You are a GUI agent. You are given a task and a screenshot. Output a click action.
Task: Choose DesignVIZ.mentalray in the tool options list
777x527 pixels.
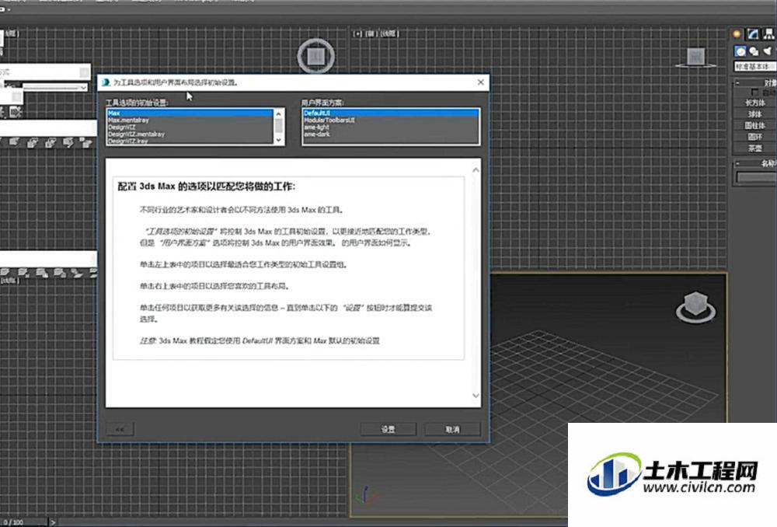(x=190, y=134)
